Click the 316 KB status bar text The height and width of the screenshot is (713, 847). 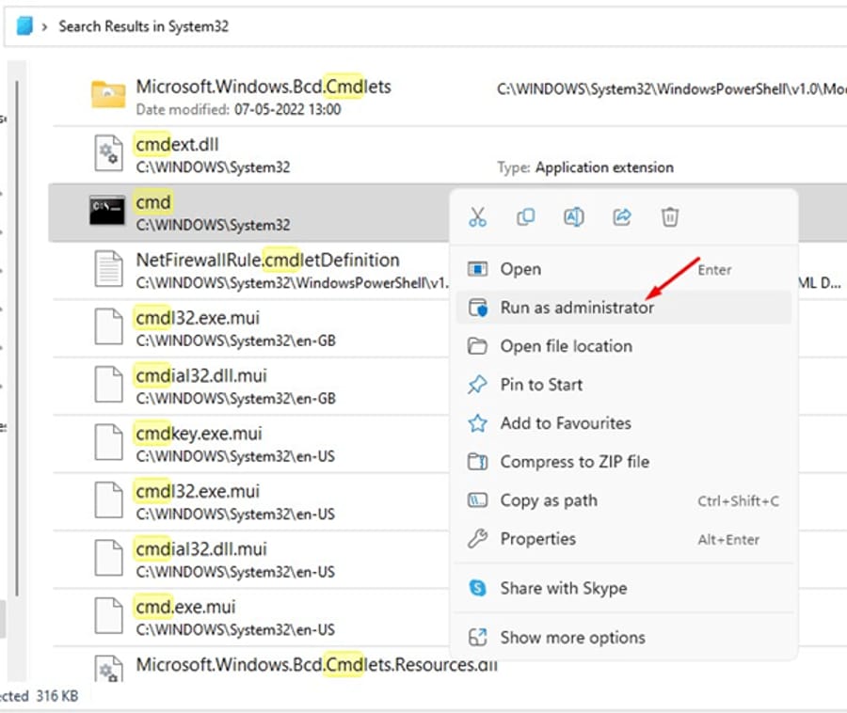57,696
